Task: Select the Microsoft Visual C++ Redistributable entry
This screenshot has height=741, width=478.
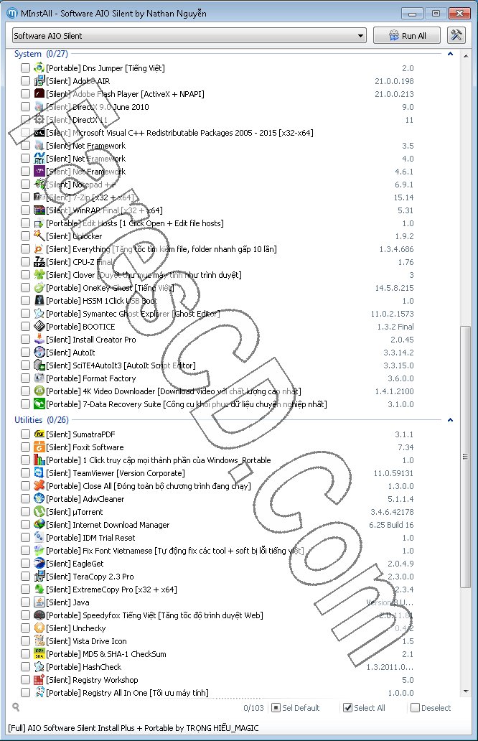Action: pos(179,133)
